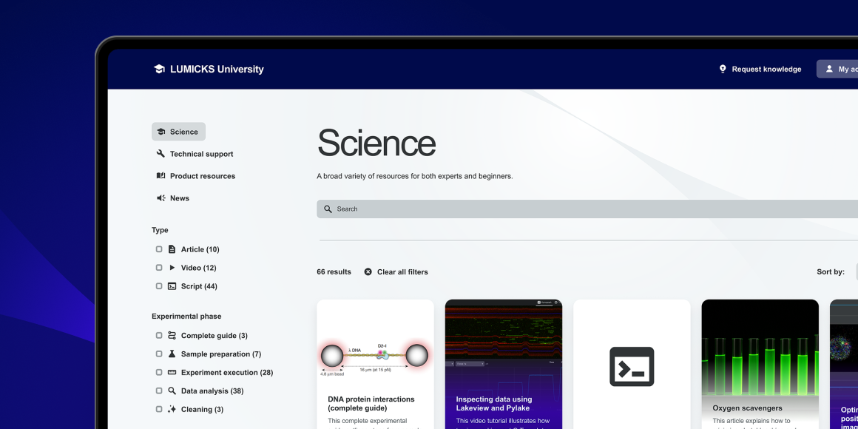Click the 66 results text
This screenshot has height=429, width=858.
click(x=334, y=272)
